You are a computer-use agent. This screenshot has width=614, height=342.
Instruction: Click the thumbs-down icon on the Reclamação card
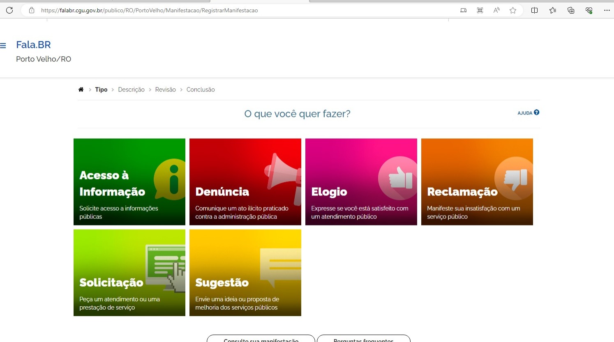[514, 178]
